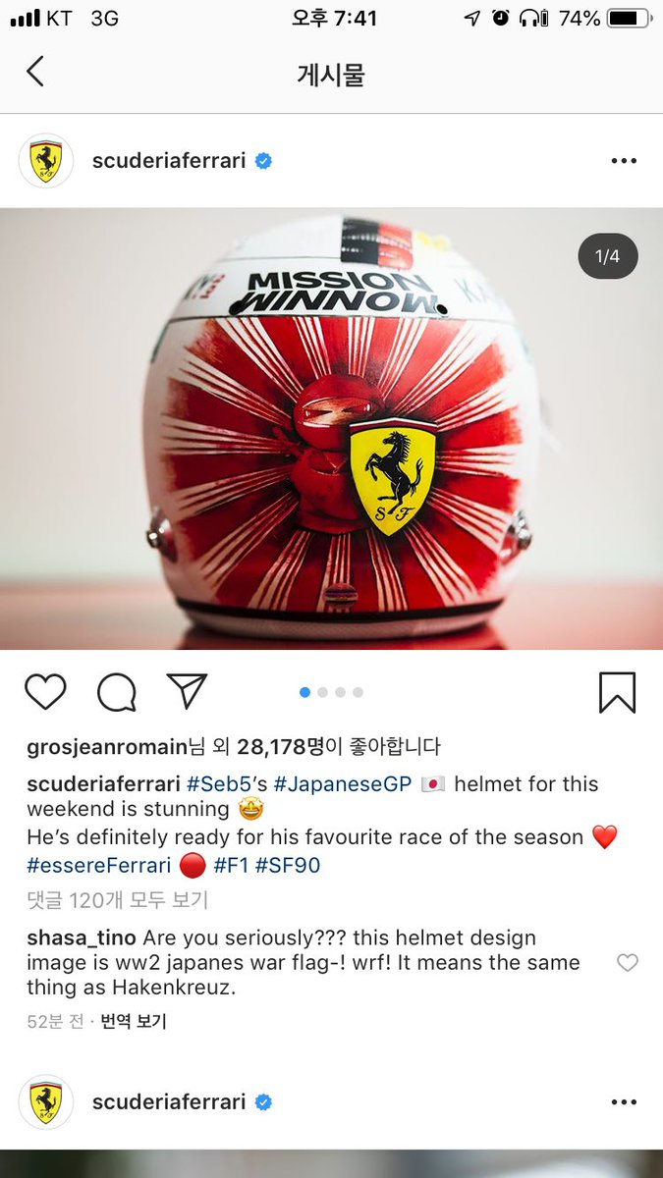The image size is (663, 1178).
Task: Like the shasa_tino comment heart
Action: (627, 963)
